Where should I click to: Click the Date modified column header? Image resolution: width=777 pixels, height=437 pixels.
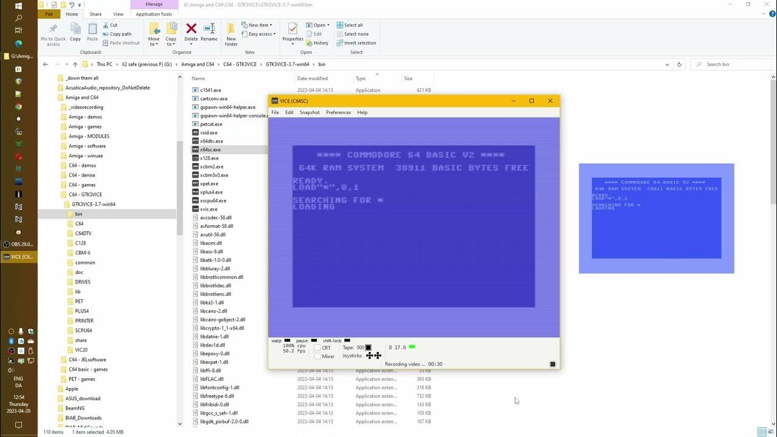pos(313,78)
